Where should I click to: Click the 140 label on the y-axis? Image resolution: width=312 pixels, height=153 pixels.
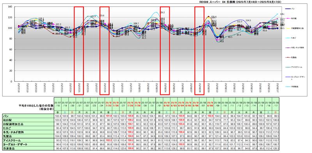[x=11, y=7]
